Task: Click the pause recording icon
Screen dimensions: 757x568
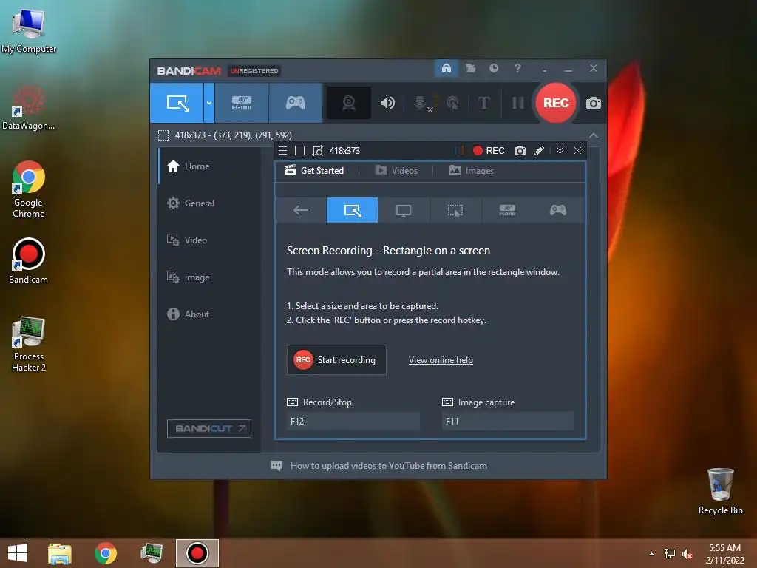Action: coord(517,103)
